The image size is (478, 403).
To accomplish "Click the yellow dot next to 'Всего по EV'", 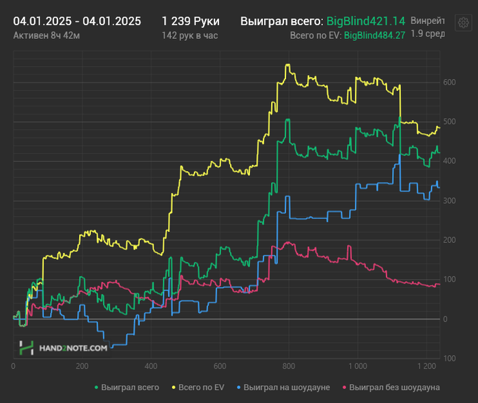I will [173, 387].
